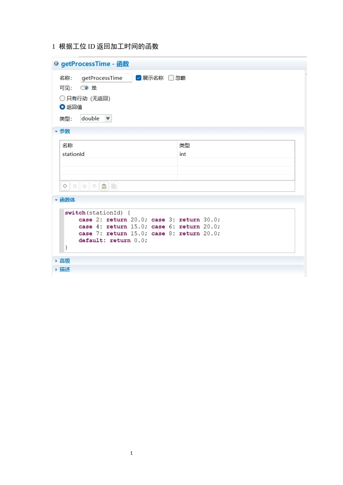Select the 只有行动 (无返回) radio button
The height and width of the screenshot is (485, 343).
62,98
